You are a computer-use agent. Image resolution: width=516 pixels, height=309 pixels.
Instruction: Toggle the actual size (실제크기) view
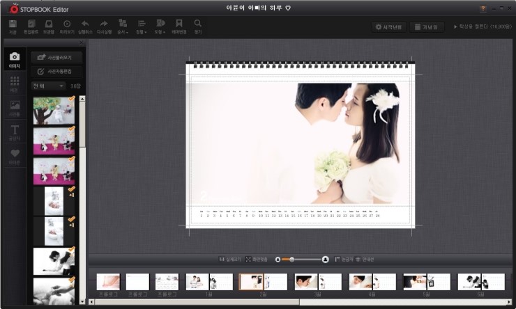pyautogui.click(x=229, y=259)
